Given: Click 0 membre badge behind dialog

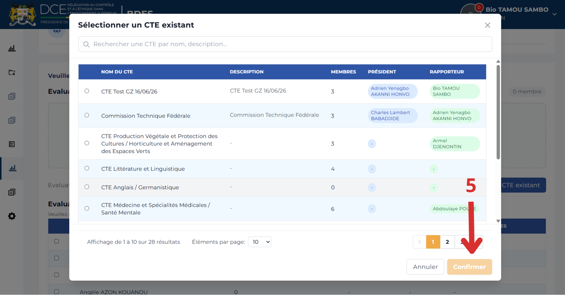Looking at the screenshot, I should point(527,92).
